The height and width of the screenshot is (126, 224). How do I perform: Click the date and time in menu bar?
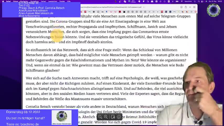click(x=215, y=1)
